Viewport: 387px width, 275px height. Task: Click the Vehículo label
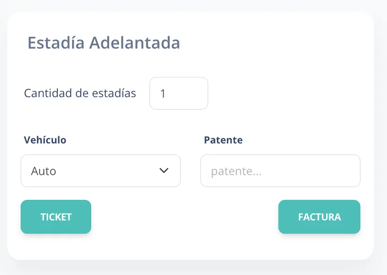[44, 140]
